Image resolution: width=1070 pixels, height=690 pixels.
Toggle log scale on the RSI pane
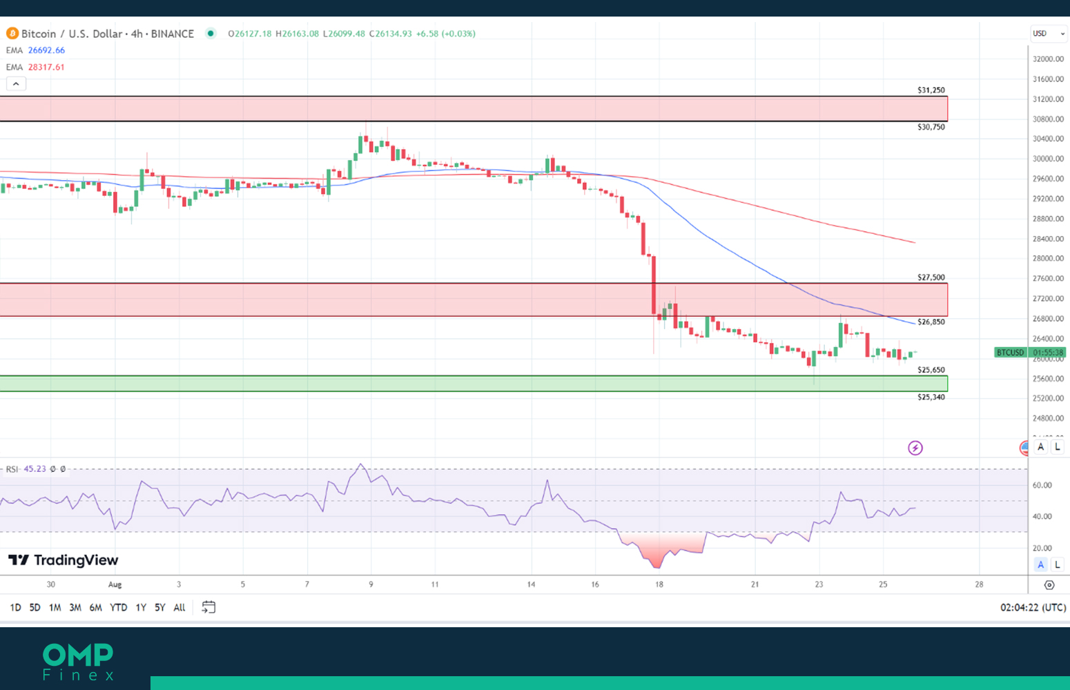pos(1057,564)
